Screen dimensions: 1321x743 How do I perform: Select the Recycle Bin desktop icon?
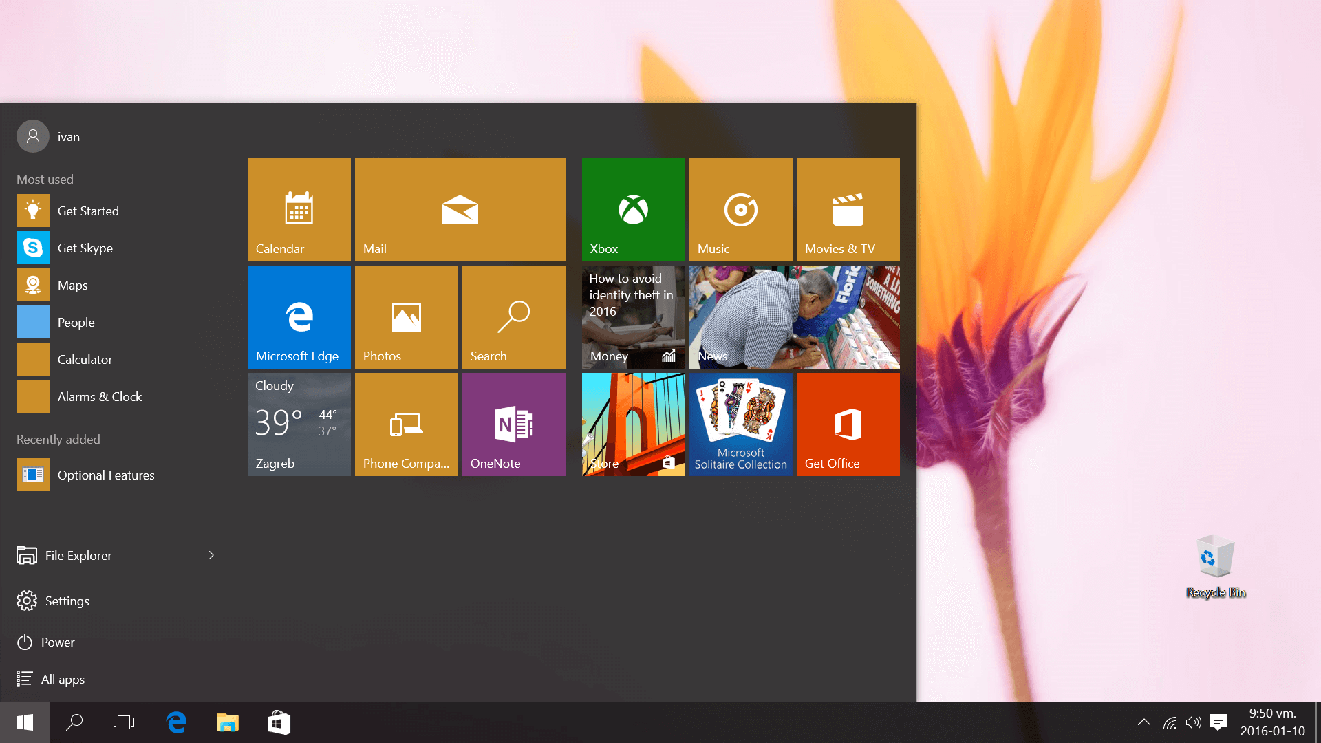tap(1216, 567)
